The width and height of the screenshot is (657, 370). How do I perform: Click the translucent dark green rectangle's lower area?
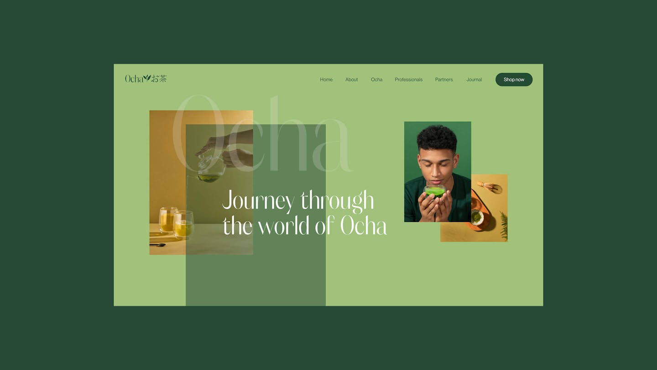[255, 279]
